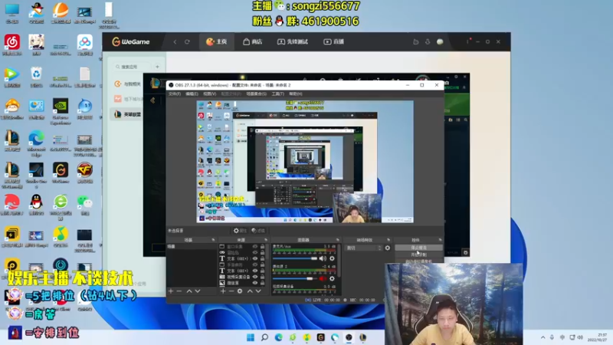The image size is (613, 345).
Task: Mute the microphone/Aux channel speaker
Action: (323, 258)
